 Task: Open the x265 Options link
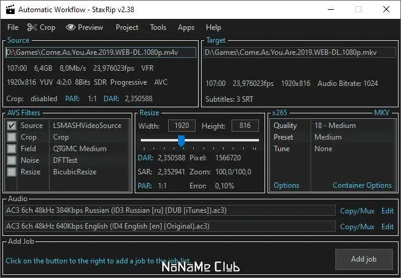pyautogui.click(x=286, y=185)
